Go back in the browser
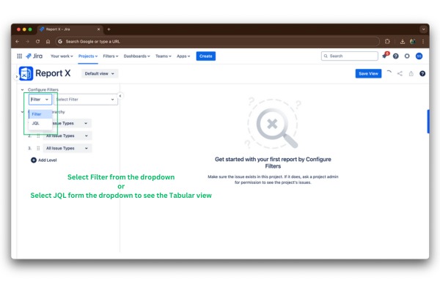 pos(18,42)
